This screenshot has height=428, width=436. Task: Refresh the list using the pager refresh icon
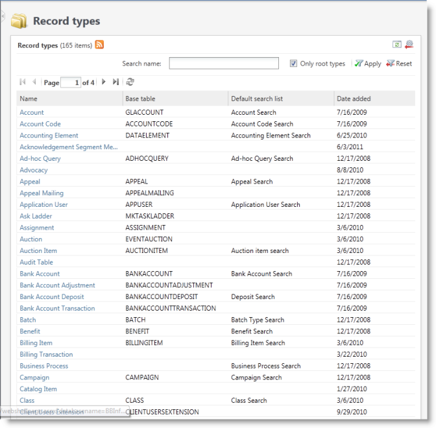point(130,82)
